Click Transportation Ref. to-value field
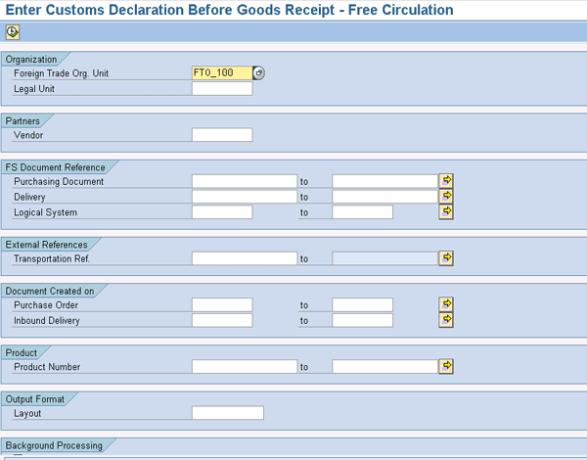Viewport: 587px width, 460px height. tap(384, 258)
